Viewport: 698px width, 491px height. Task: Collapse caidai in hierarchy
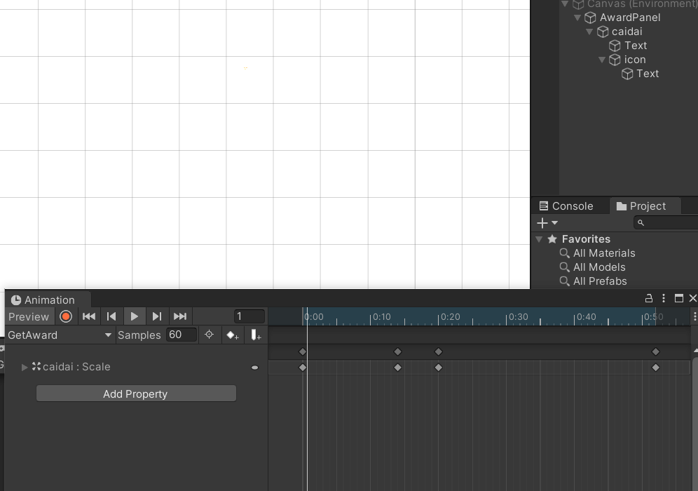(x=589, y=32)
